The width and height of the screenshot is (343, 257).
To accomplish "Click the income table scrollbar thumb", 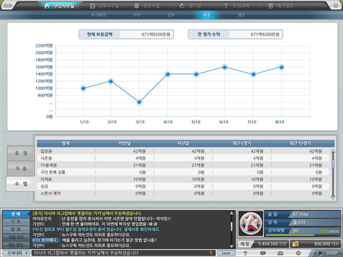I will point(333,164).
